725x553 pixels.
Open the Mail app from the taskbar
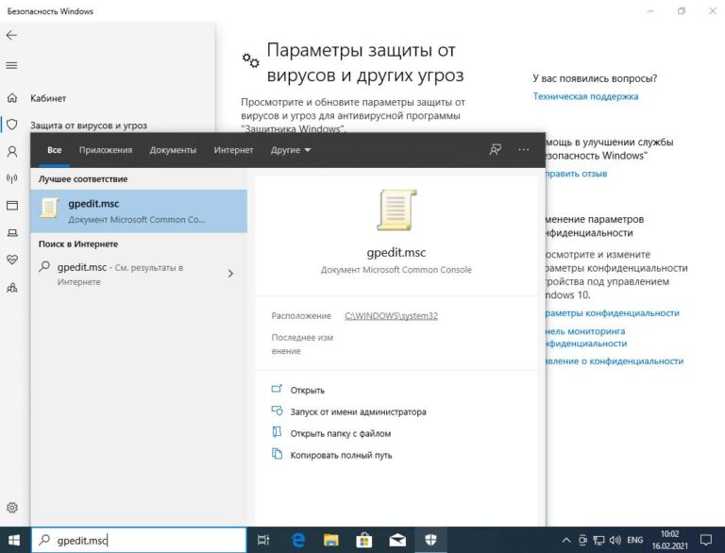tap(397, 540)
